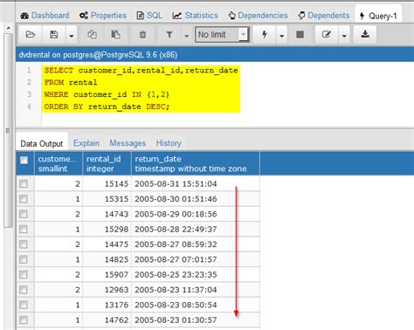Viewport: 414px width, 330px height.
Task: Open the Dependents tab
Action: pos(324,16)
